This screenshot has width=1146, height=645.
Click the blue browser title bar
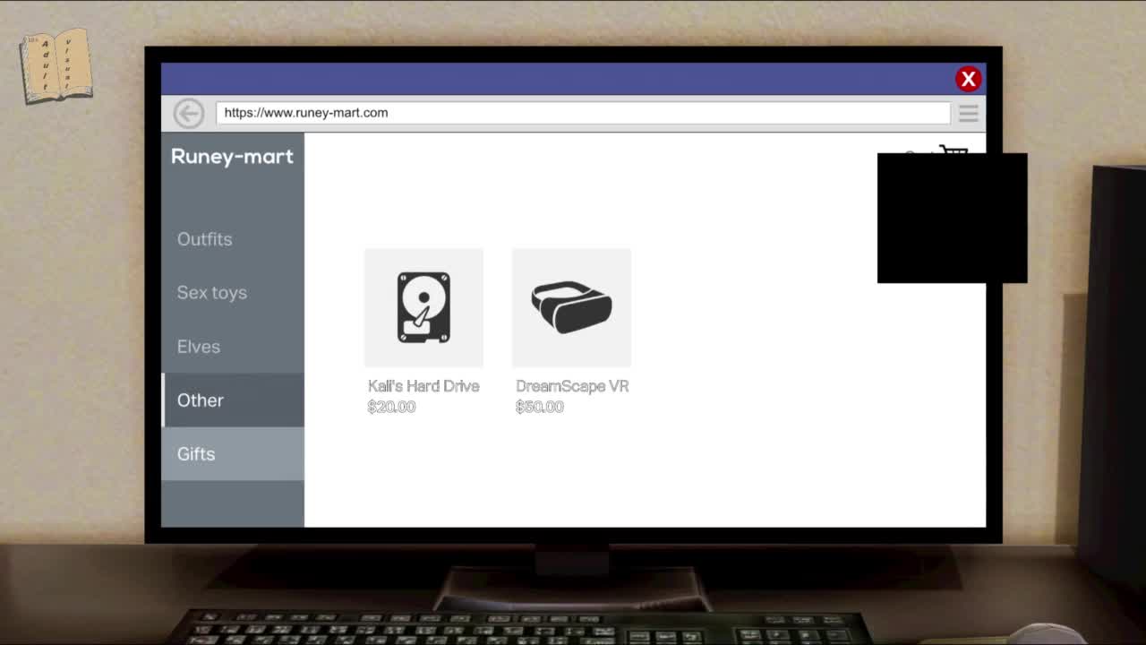click(555, 79)
